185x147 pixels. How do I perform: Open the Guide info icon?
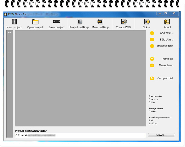147,22
